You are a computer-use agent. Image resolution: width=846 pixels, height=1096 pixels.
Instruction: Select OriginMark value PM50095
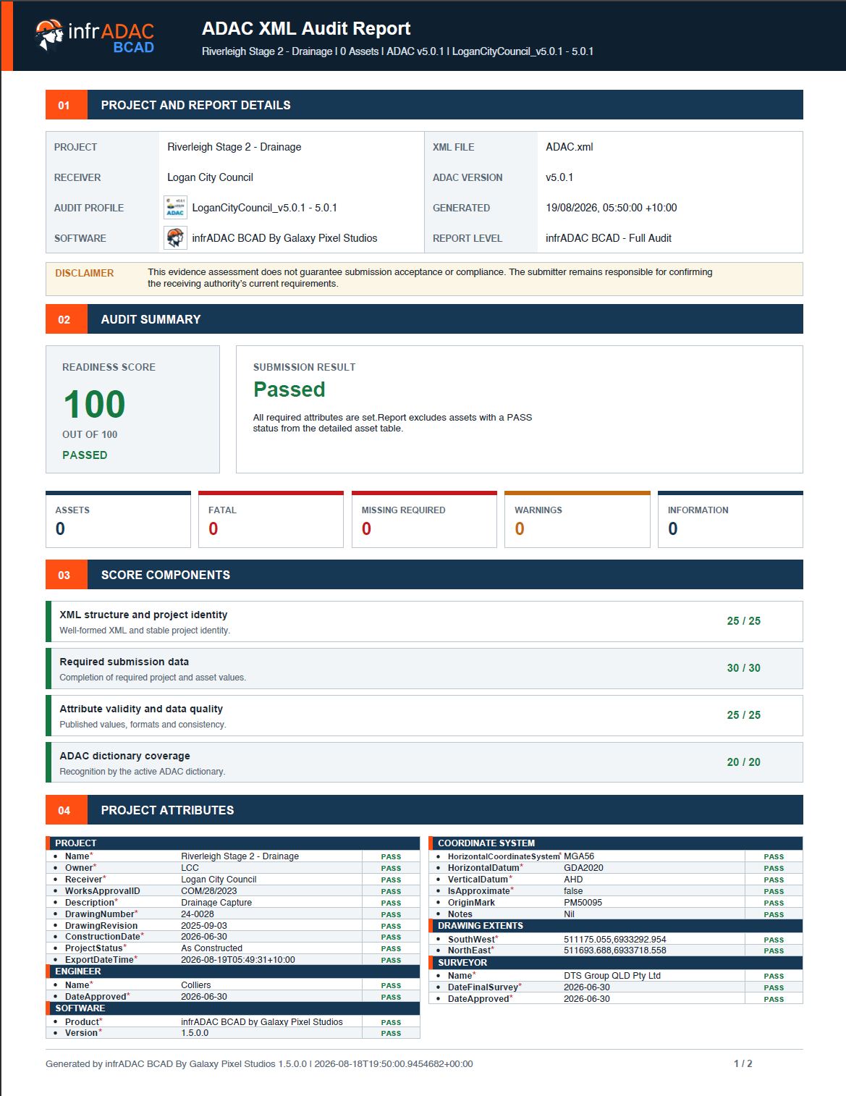pyautogui.click(x=583, y=903)
